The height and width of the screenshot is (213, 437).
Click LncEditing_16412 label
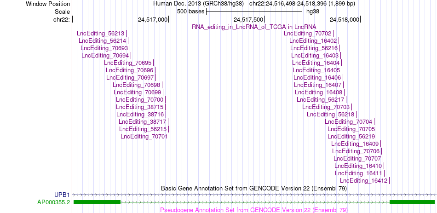364,180
